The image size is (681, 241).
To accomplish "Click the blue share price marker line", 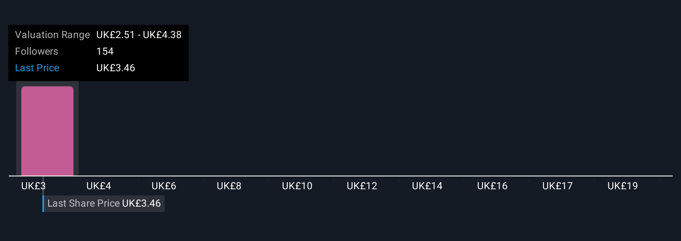I will tap(43, 203).
